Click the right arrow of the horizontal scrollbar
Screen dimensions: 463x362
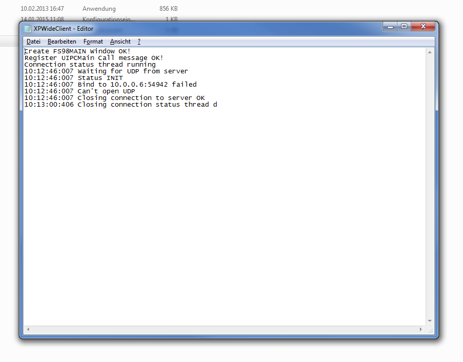coord(422,329)
